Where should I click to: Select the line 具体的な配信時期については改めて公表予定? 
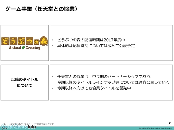click(96, 46)
